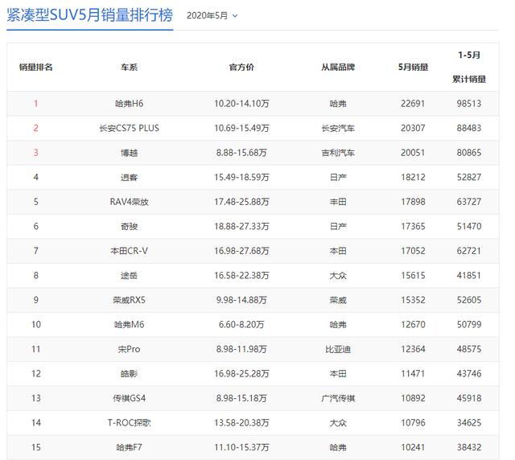Open the 奇骏 model link
The width and height of the screenshot is (515, 460).
(129, 226)
